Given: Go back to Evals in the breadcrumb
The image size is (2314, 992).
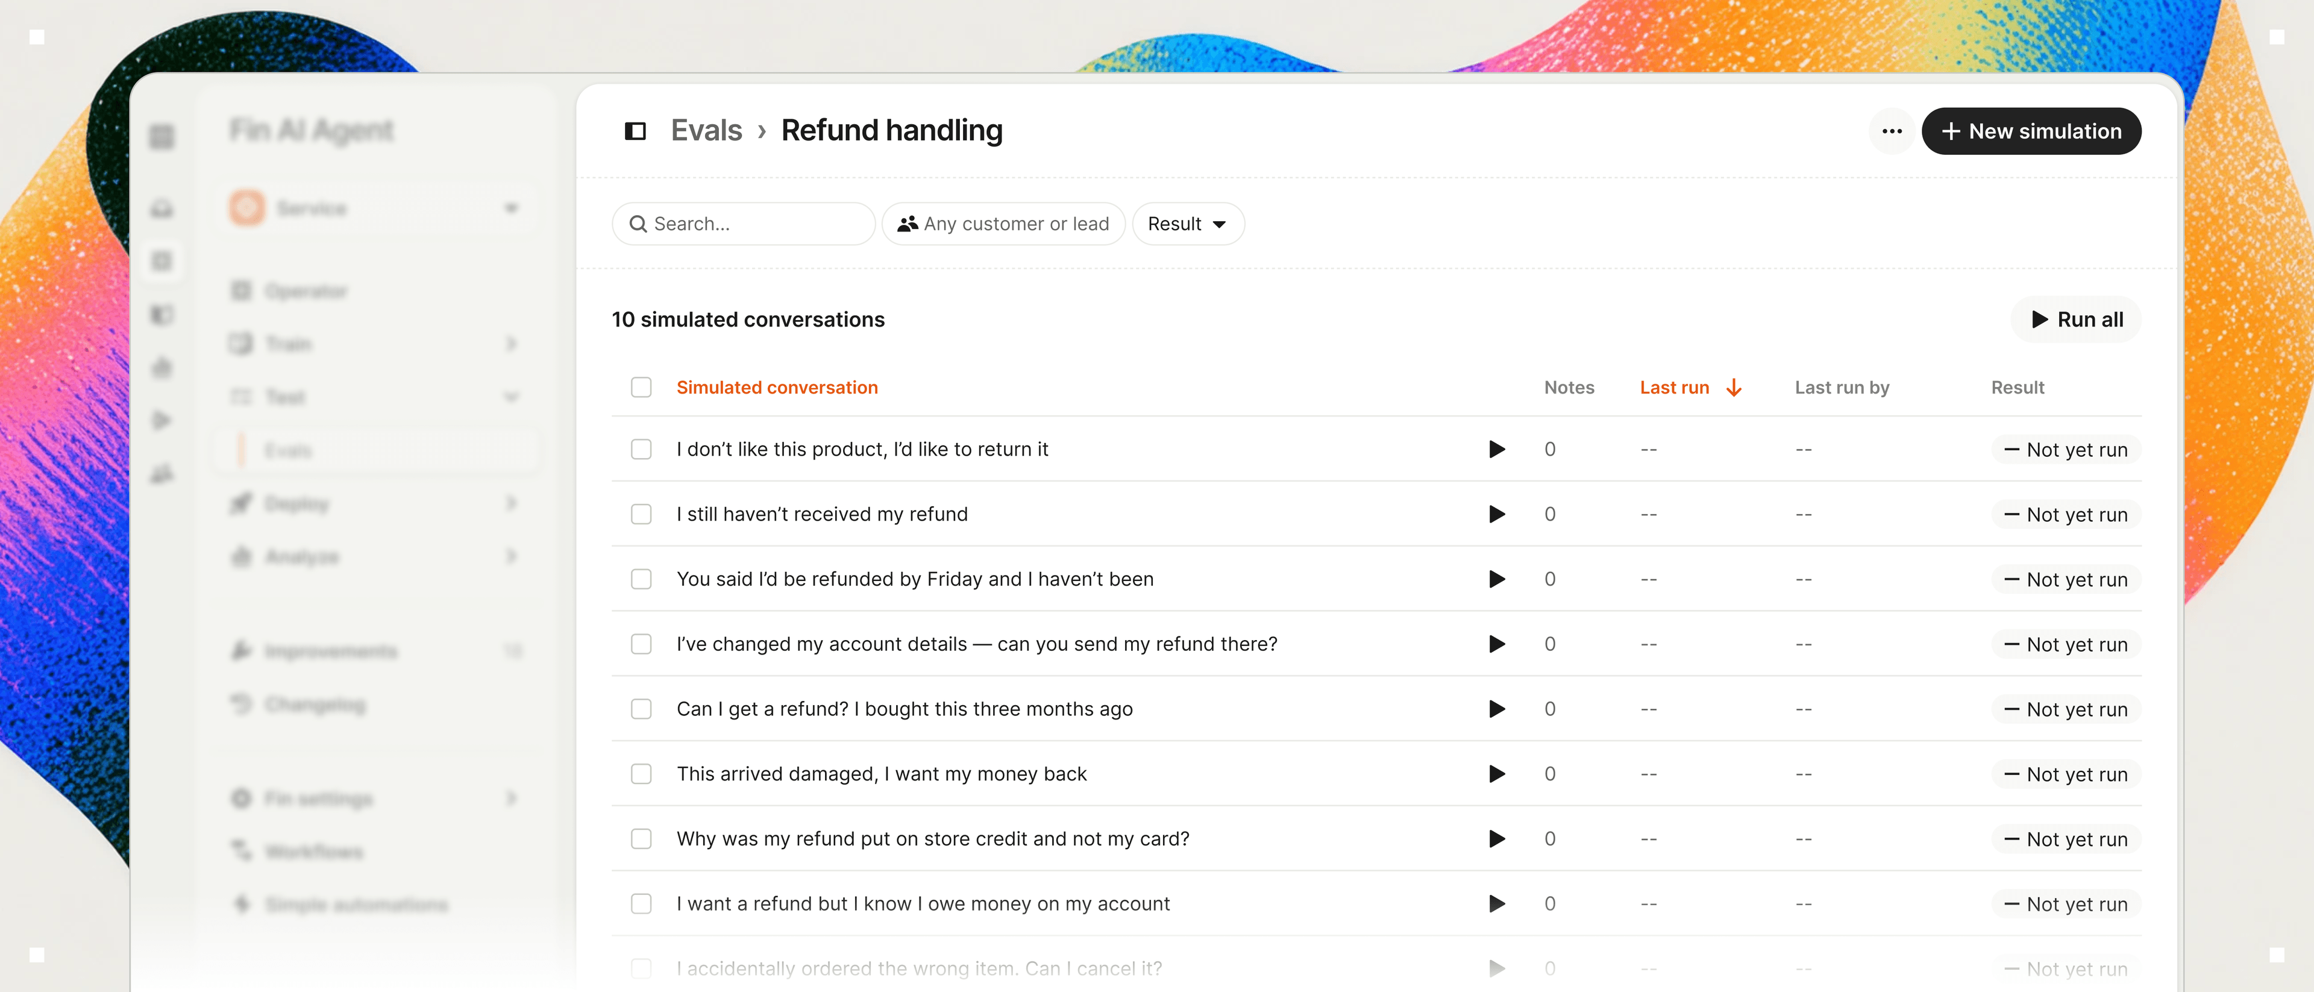Looking at the screenshot, I should (706, 131).
